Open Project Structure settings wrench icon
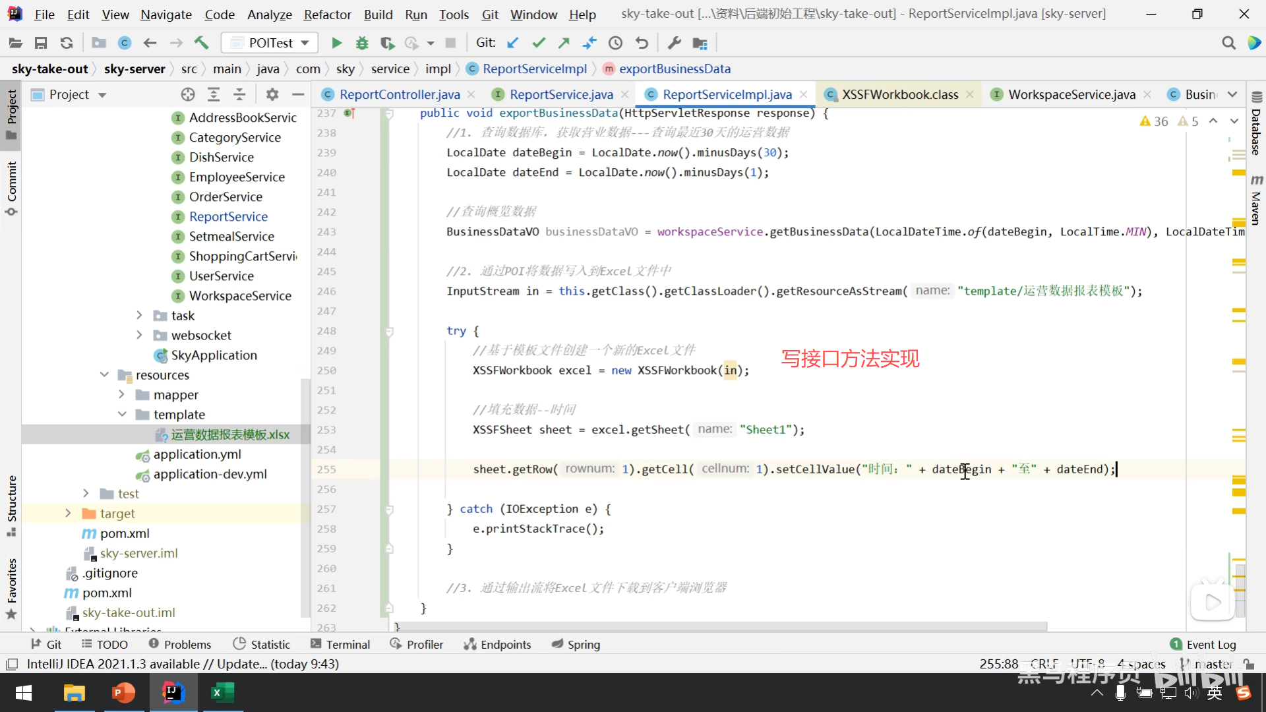This screenshot has width=1266, height=712. [674, 43]
